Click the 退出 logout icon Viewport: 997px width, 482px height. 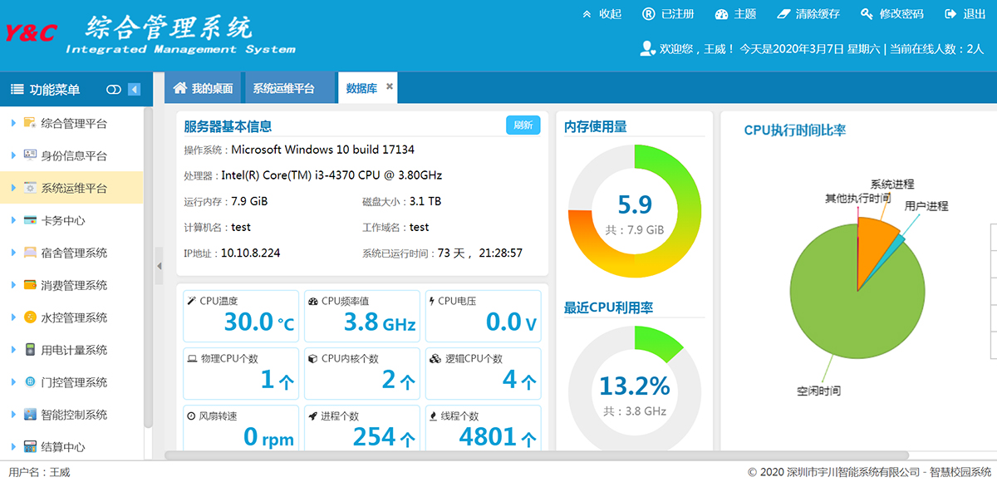pyautogui.click(x=951, y=14)
